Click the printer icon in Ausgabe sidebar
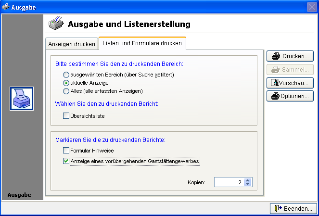This screenshot has width=319, height=216. (22, 99)
